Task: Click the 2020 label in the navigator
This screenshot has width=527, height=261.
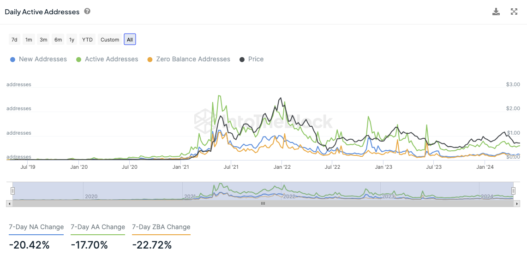Action: click(91, 196)
